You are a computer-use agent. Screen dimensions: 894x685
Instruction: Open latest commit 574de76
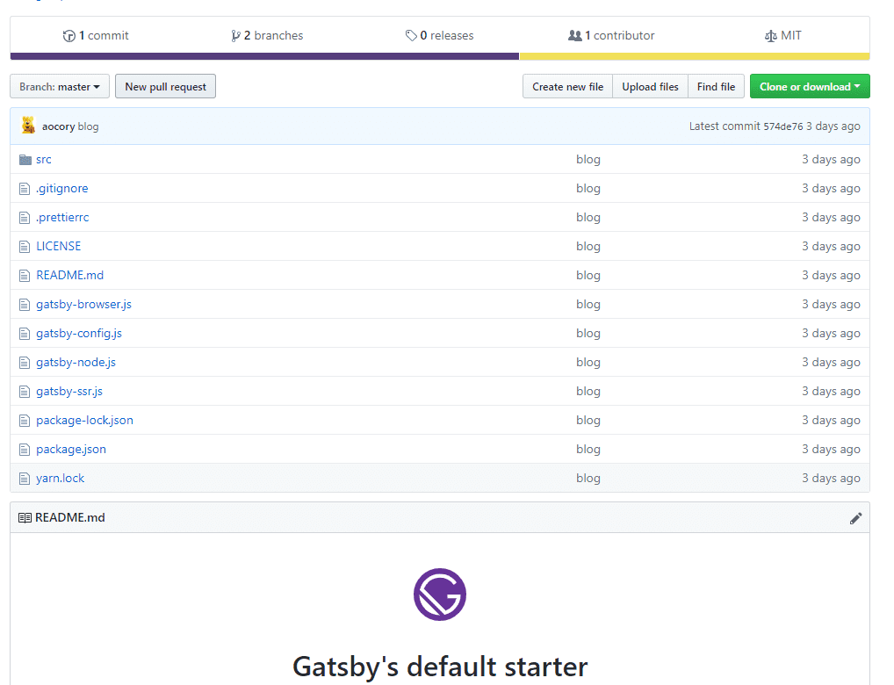click(x=782, y=126)
